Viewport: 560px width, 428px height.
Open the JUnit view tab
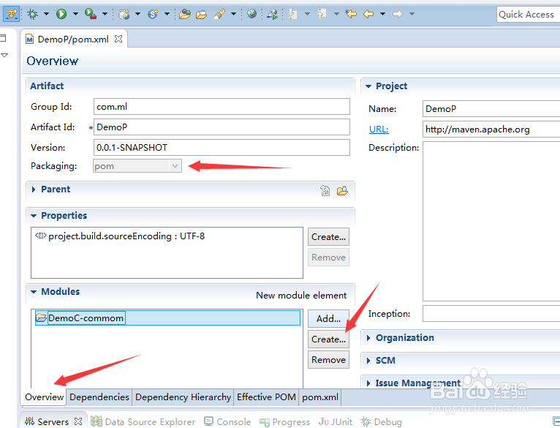[x=335, y=422]
